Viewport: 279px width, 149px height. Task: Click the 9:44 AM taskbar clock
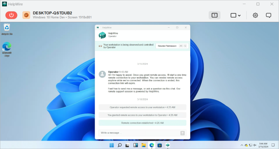263,145
